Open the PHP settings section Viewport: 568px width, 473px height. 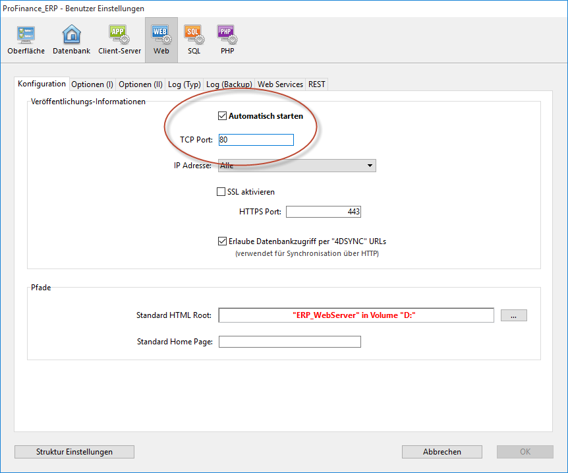point(227,40)
